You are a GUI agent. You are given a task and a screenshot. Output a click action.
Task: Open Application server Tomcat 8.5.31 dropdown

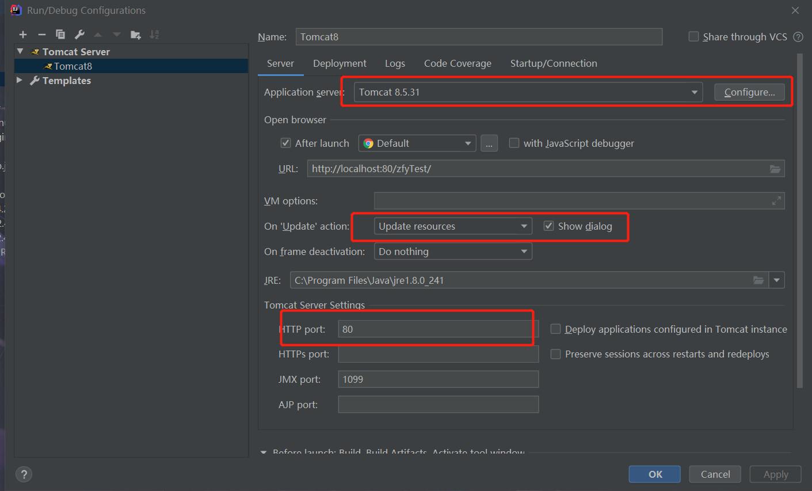528,92
